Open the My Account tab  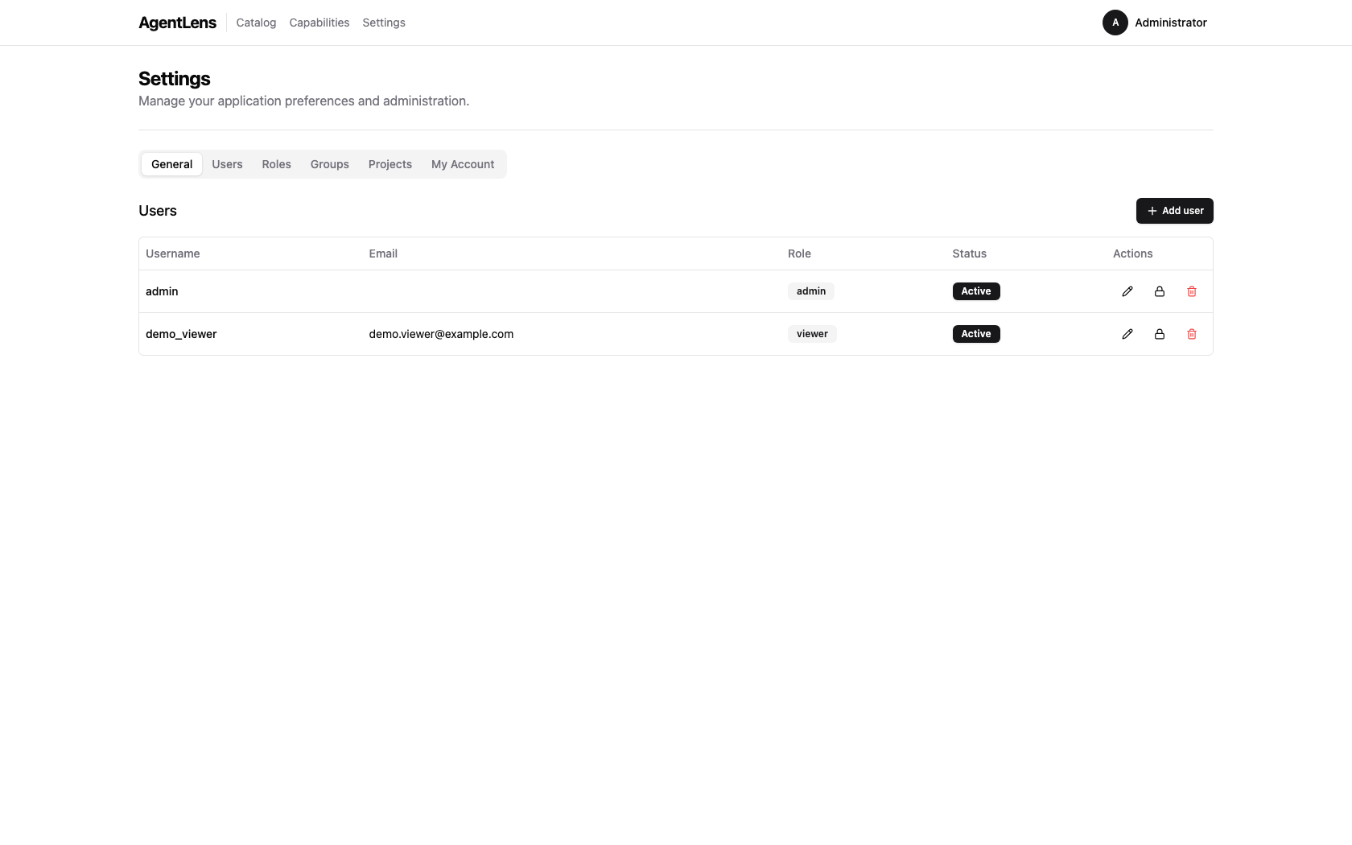coord(463,164)
